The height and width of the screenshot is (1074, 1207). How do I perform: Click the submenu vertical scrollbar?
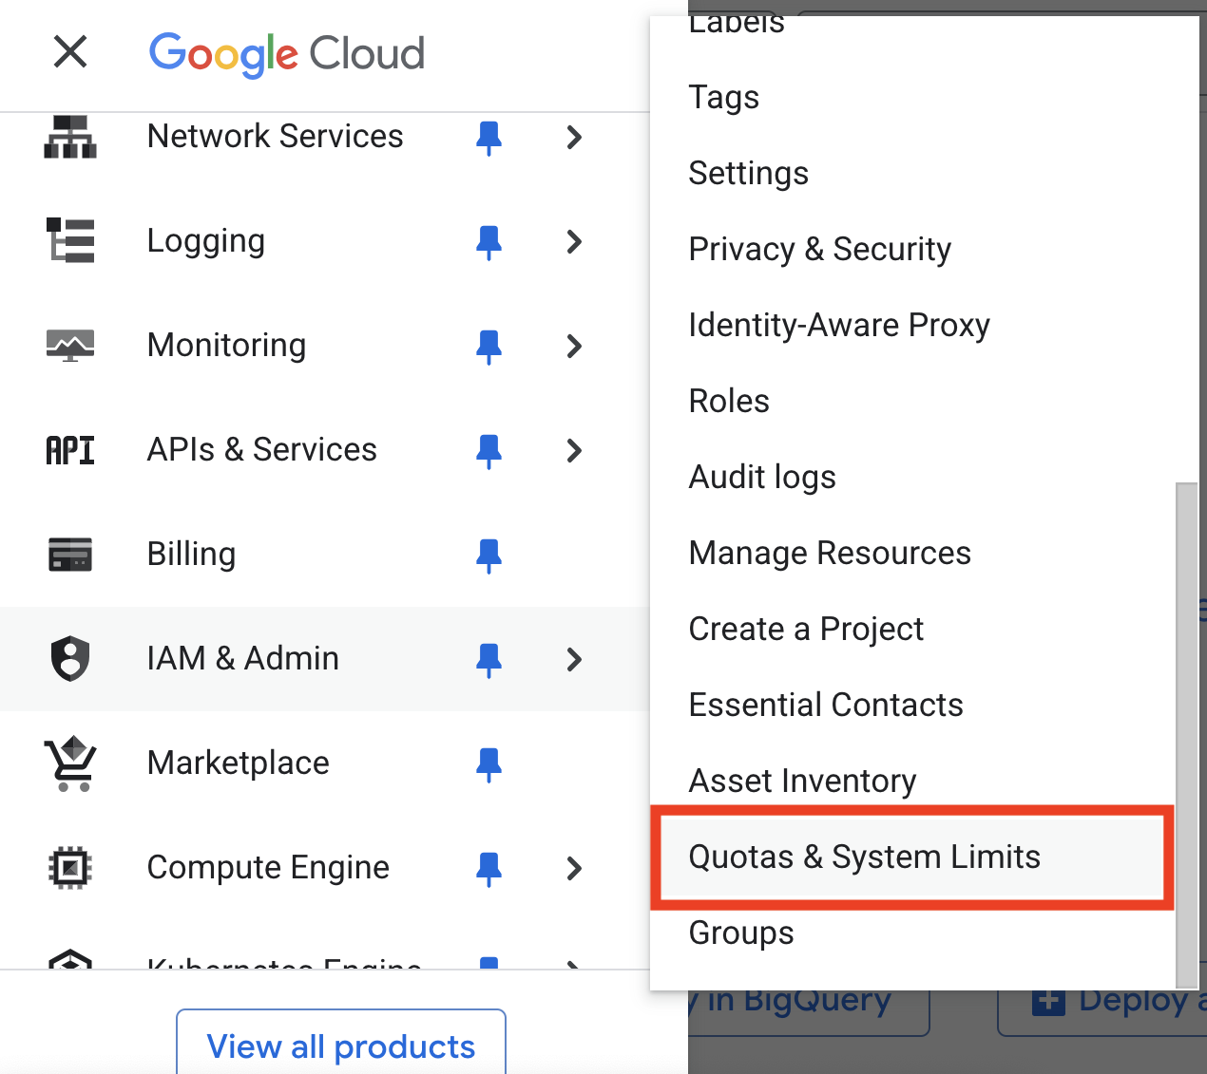click(x=1186, y=731)
